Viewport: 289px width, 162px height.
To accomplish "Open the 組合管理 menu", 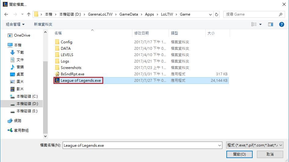I will [x=15, y=24].
